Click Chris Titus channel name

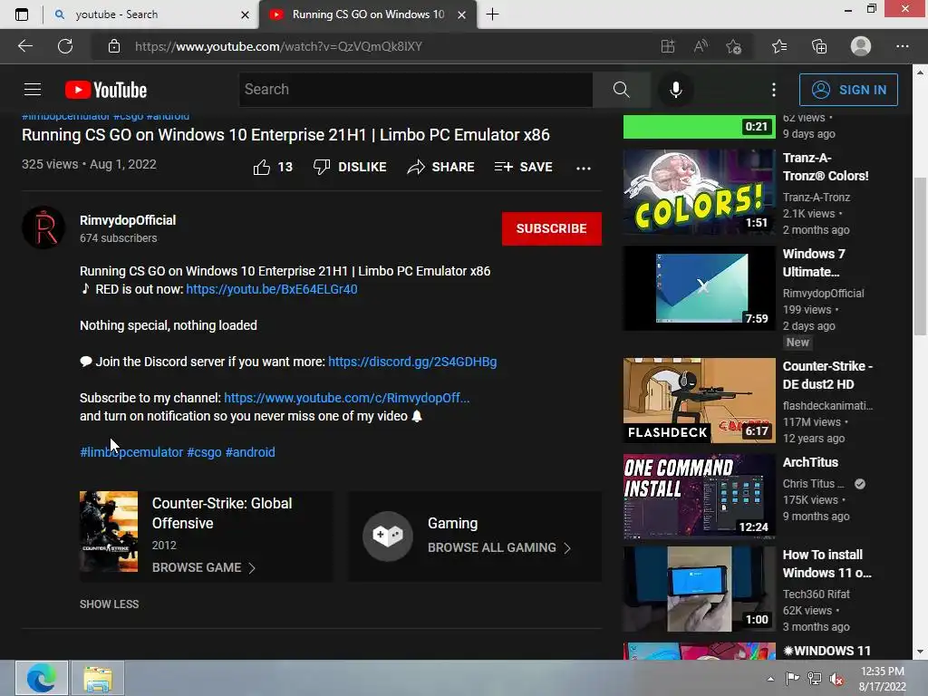[813, 484]
